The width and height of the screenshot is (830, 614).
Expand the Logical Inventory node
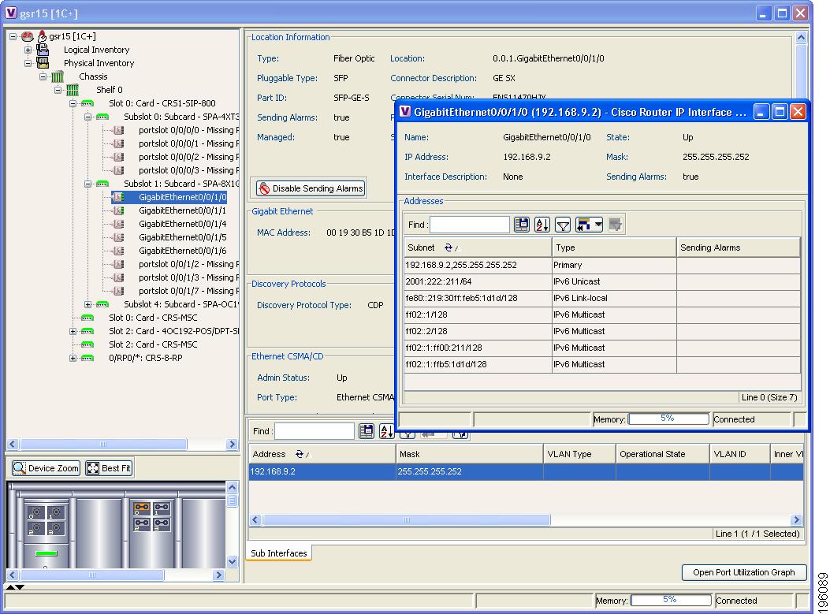28,50
